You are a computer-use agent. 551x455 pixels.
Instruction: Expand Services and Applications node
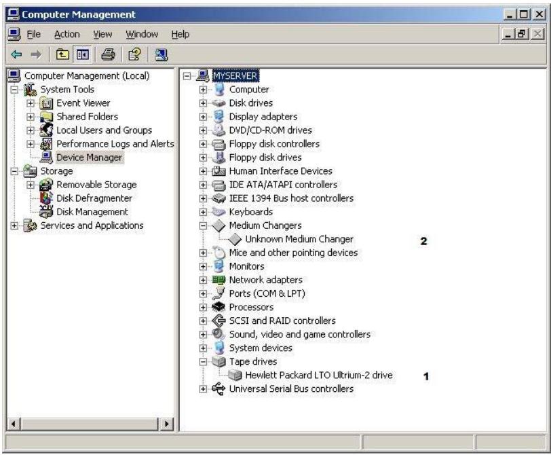click(x=14, y=225)
